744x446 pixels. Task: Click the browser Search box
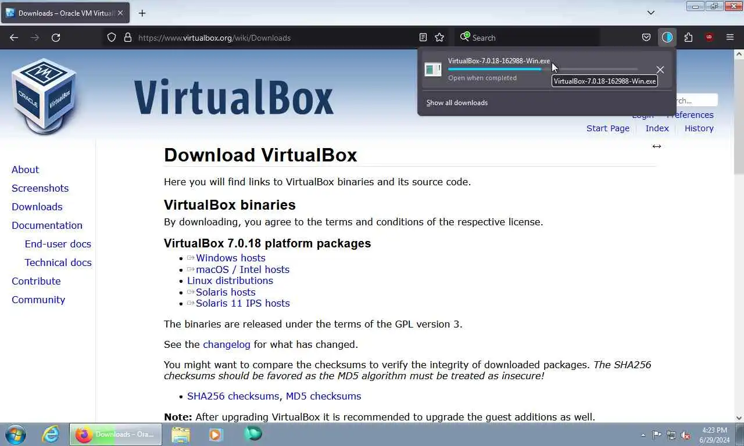click(528, 37)
